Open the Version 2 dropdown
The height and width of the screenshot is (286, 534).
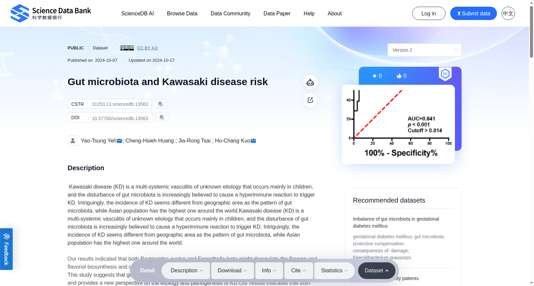pos(425,50)
